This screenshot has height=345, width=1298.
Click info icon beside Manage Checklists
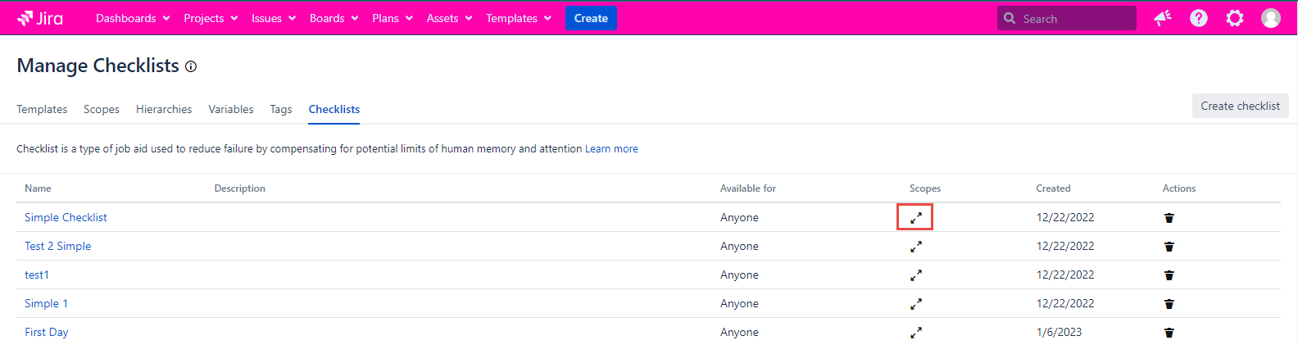(191, 67)
